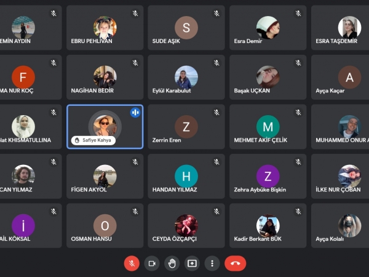This screenshot has height=277, width=369.
Task: Turn on camera using video button
Action: (x=152, y=263)
